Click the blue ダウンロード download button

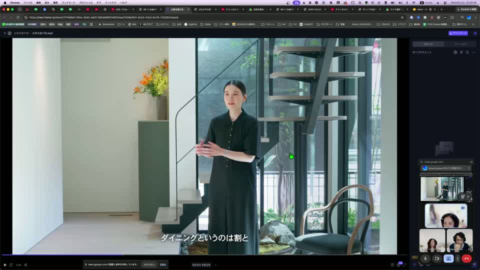coord(458,33)
